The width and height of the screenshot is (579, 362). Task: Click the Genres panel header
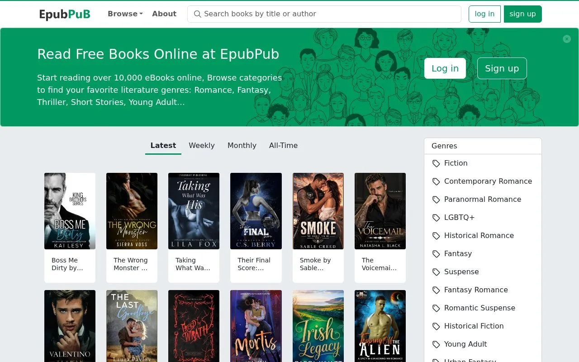click(483, 146)
